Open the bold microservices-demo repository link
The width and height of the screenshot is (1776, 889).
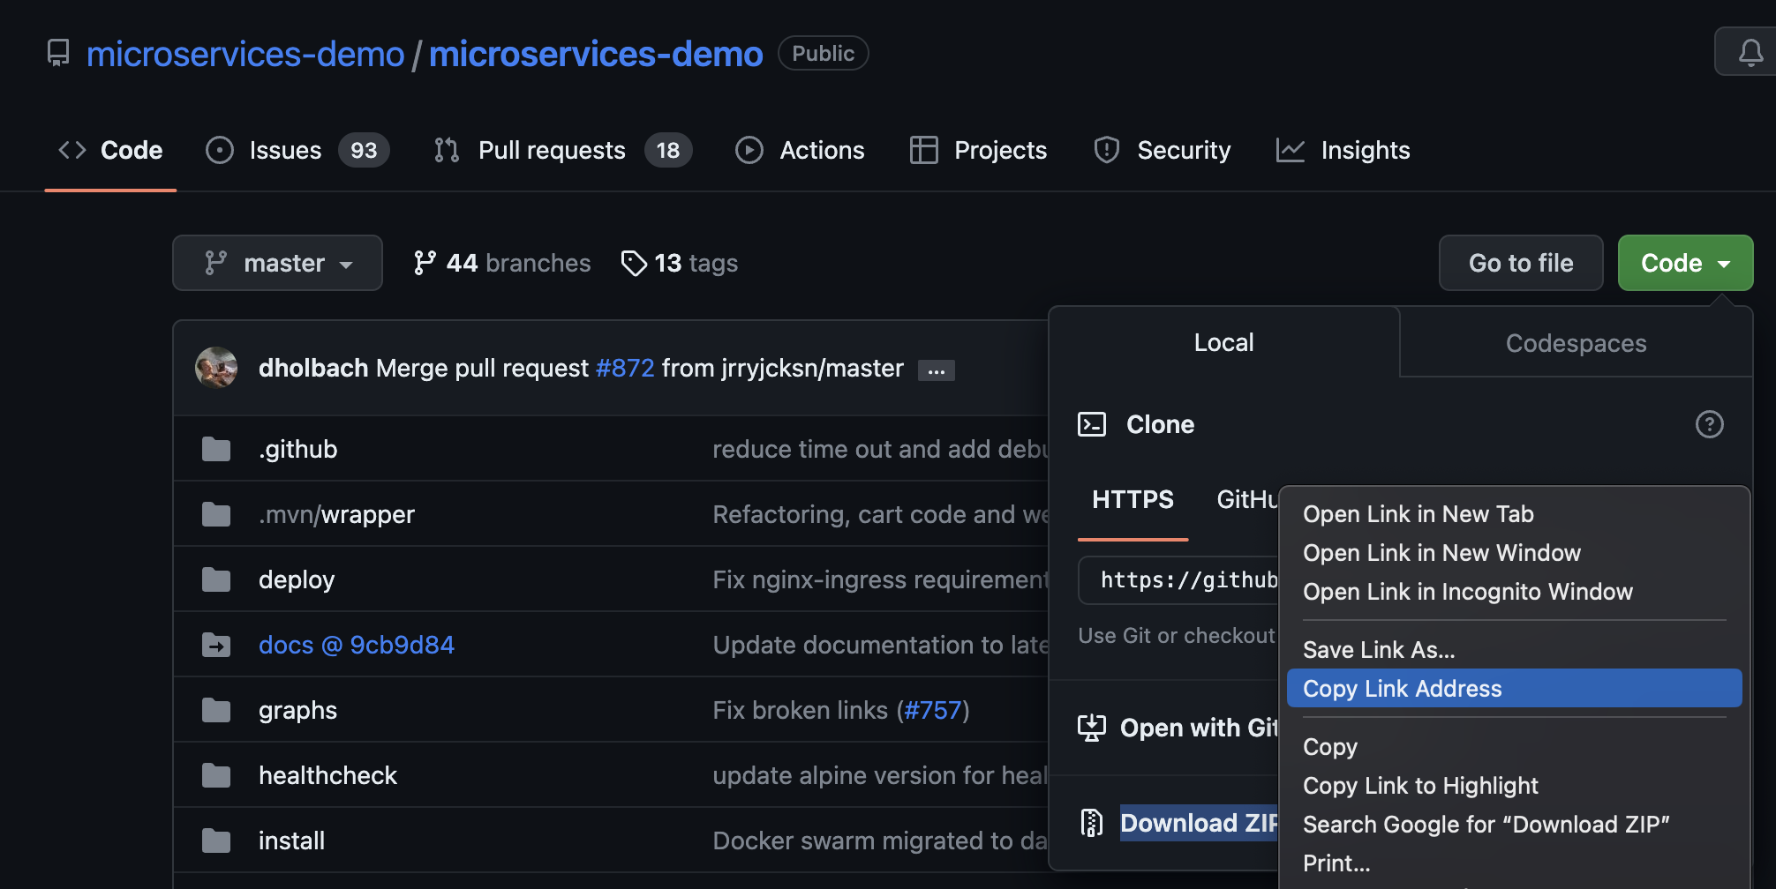596,54
